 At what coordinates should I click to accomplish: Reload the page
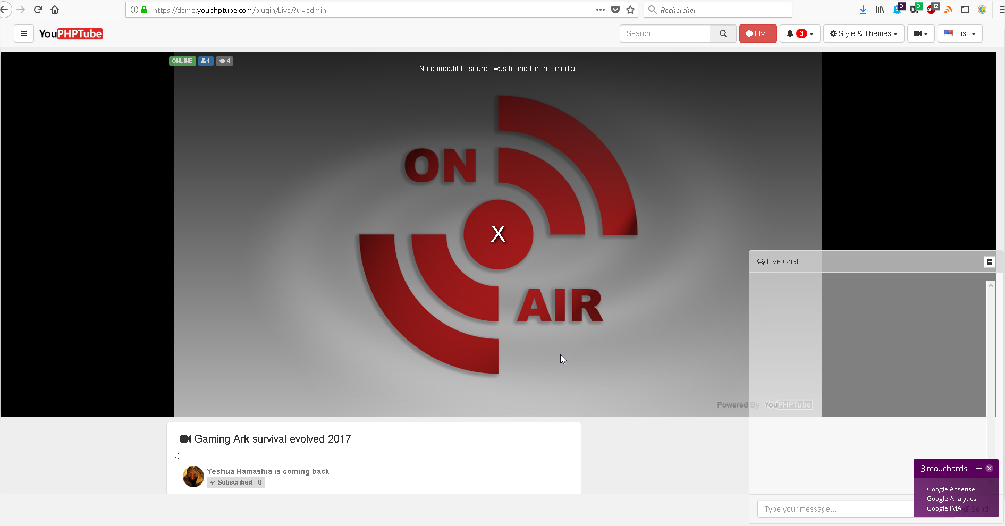coord(38,10)
